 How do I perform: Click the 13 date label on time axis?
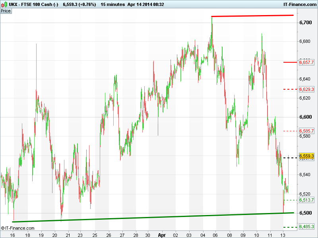click(x=283, y=234)
